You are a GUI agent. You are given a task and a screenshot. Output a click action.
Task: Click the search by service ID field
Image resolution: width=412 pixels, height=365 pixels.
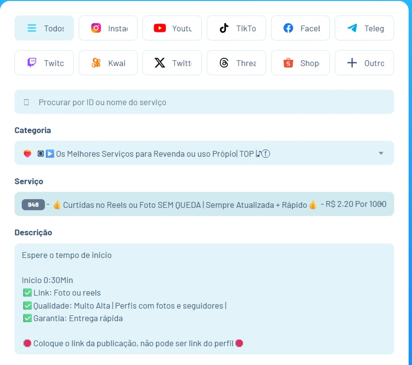[x=204, y=102]
